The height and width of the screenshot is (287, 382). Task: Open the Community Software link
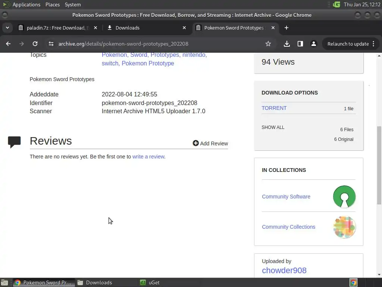[x=286, y=197]
